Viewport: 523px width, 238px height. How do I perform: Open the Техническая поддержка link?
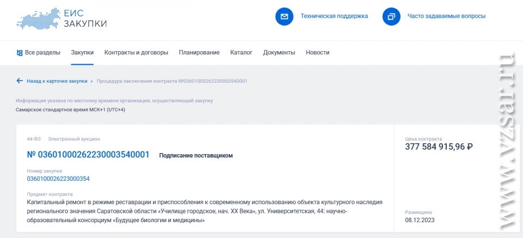[334, 16]
